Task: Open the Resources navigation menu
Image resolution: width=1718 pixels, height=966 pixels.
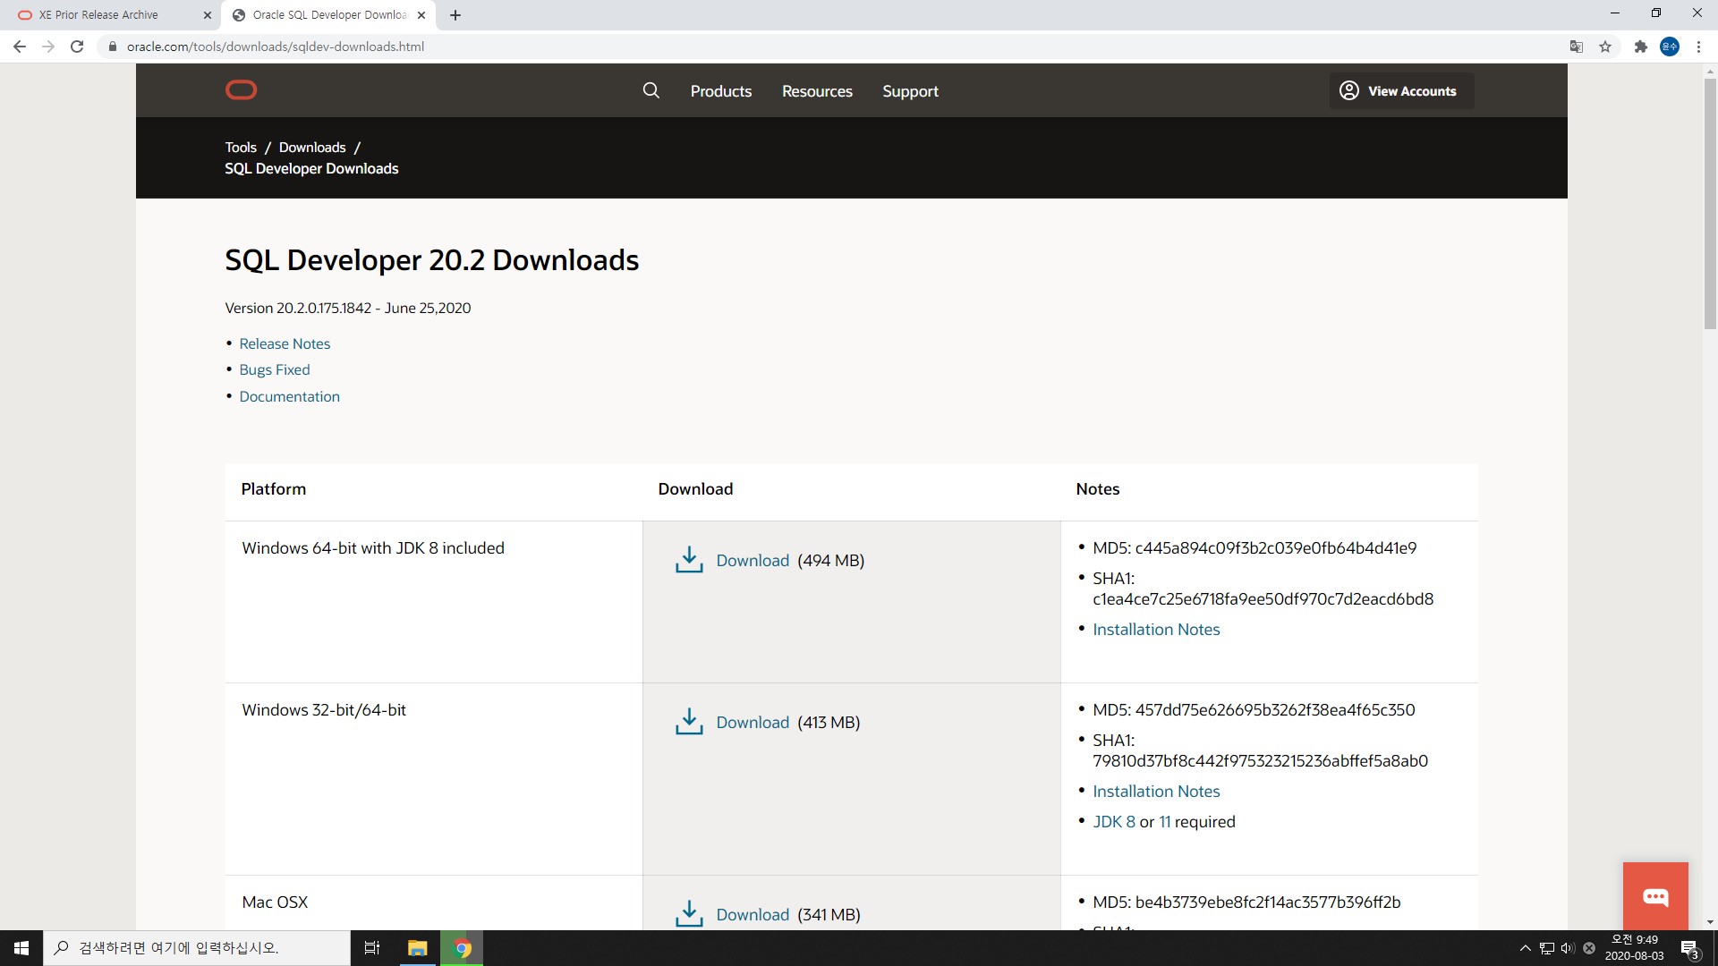Action: tap(817, 91)
